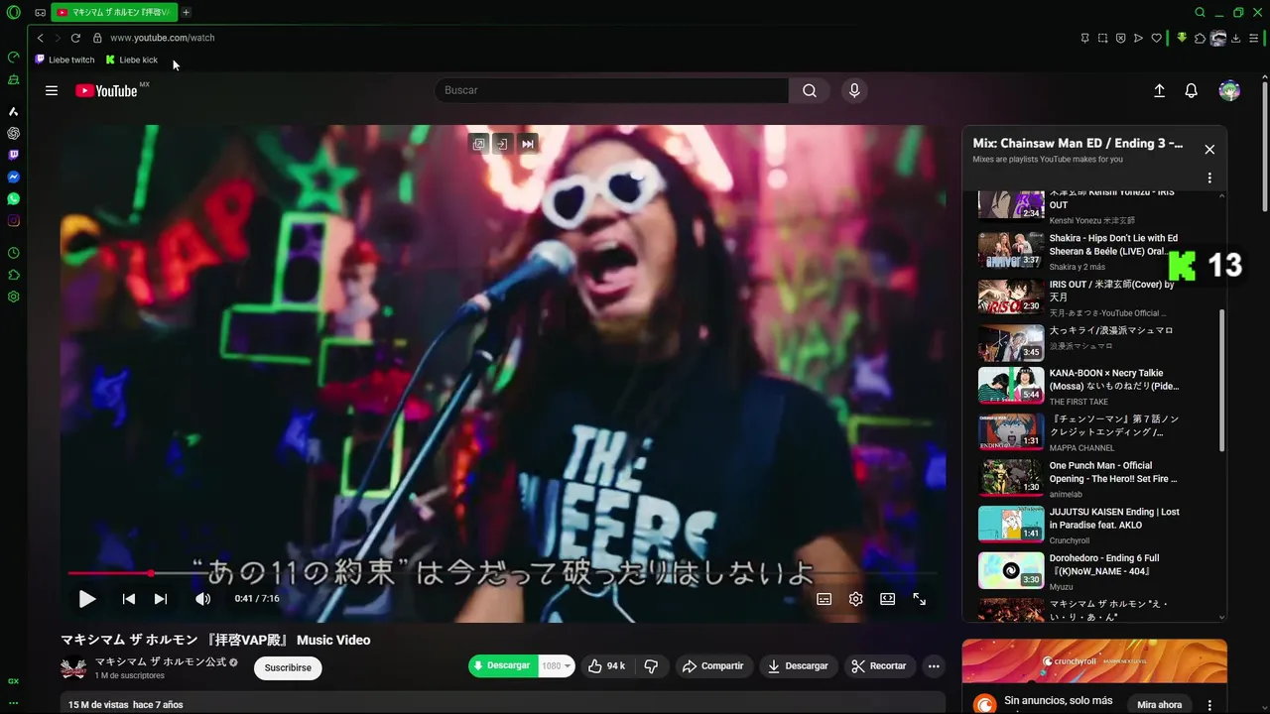The width and height of the screenshot is (1270, 714).
Task: Like the video with 94 k
Action: [606, 666]
